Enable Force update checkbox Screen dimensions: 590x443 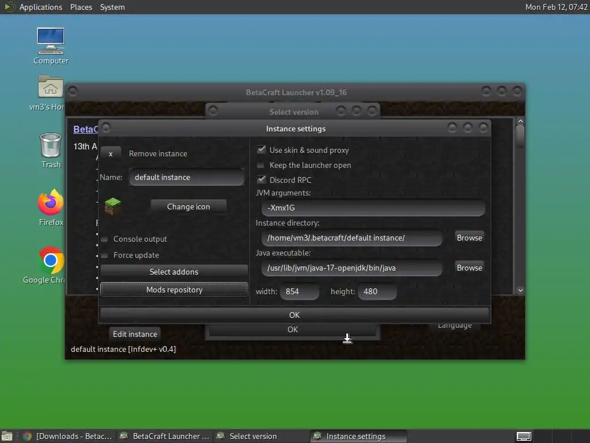105,255
